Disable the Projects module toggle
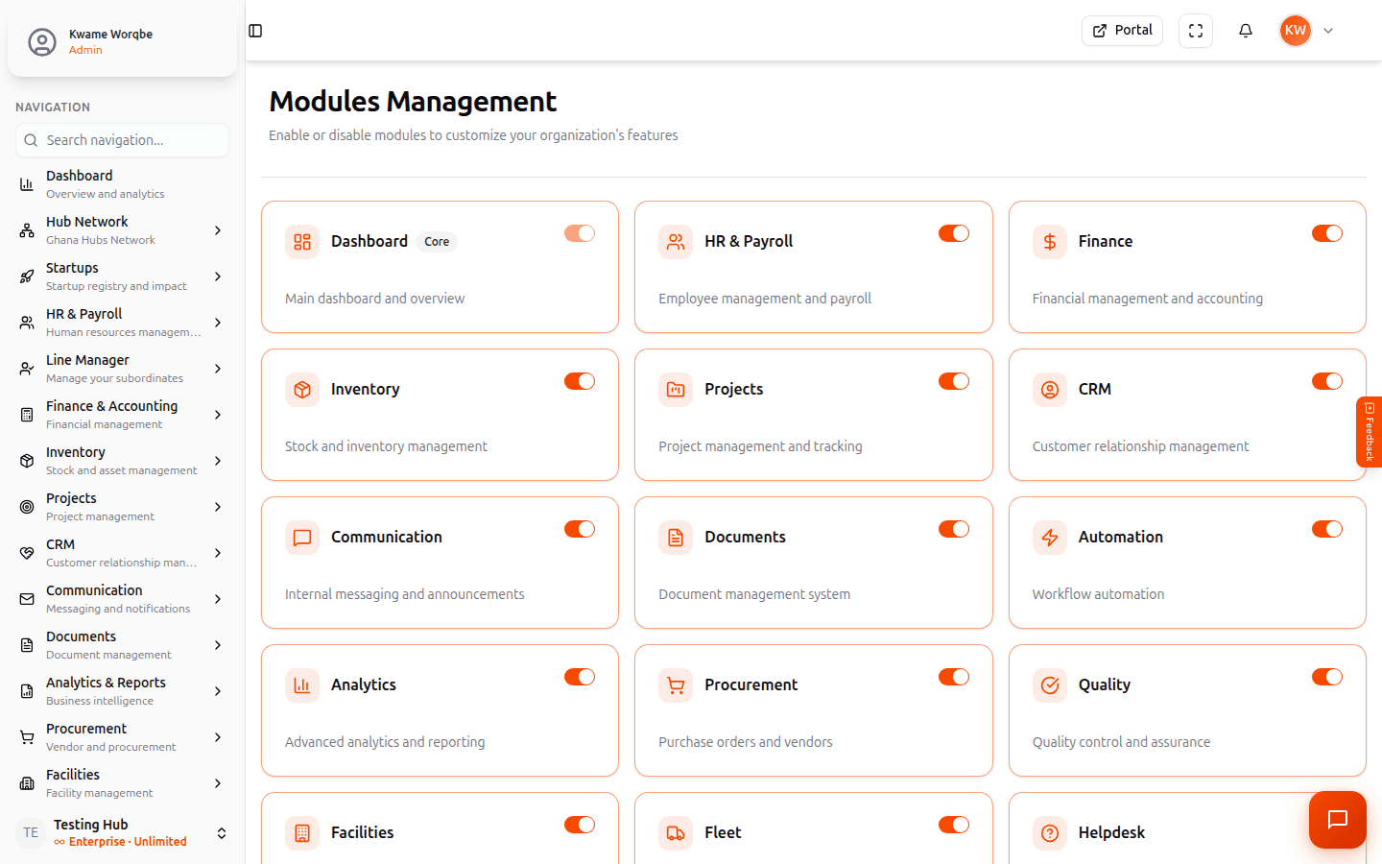Screen dimensions: 1382x864 pos(954,381)
